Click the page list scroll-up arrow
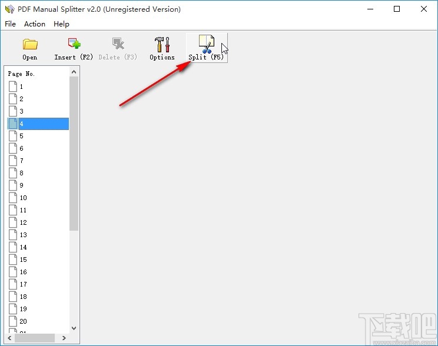 (x=74, y=72)
